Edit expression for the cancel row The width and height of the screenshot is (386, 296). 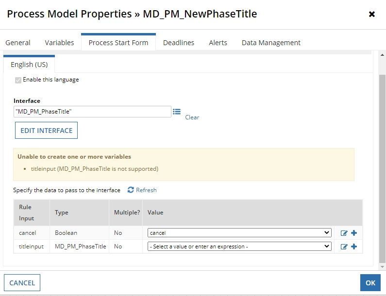[x=344, y=233]
